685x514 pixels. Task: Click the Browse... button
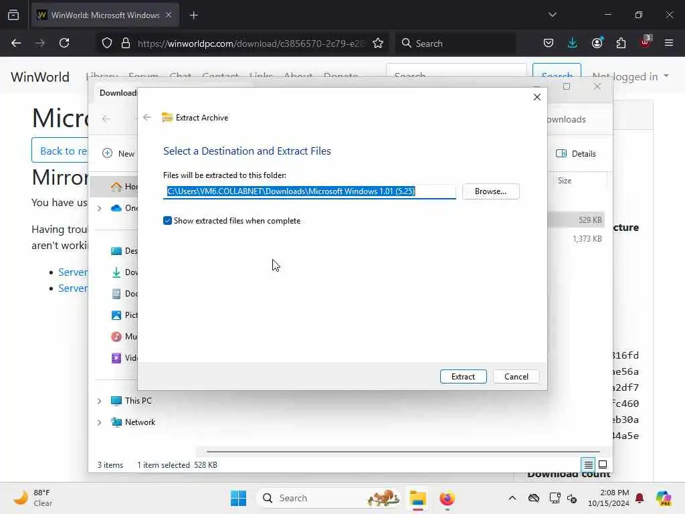[490, 191]
